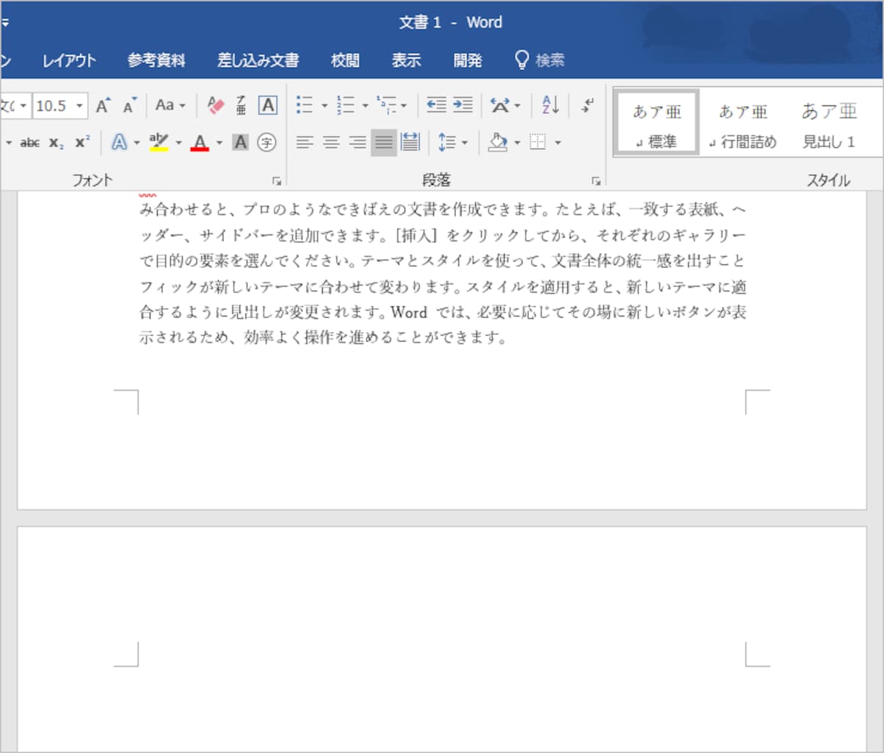Open the font color dropdown arrow

pyautogui.click(x=219, y=143)
